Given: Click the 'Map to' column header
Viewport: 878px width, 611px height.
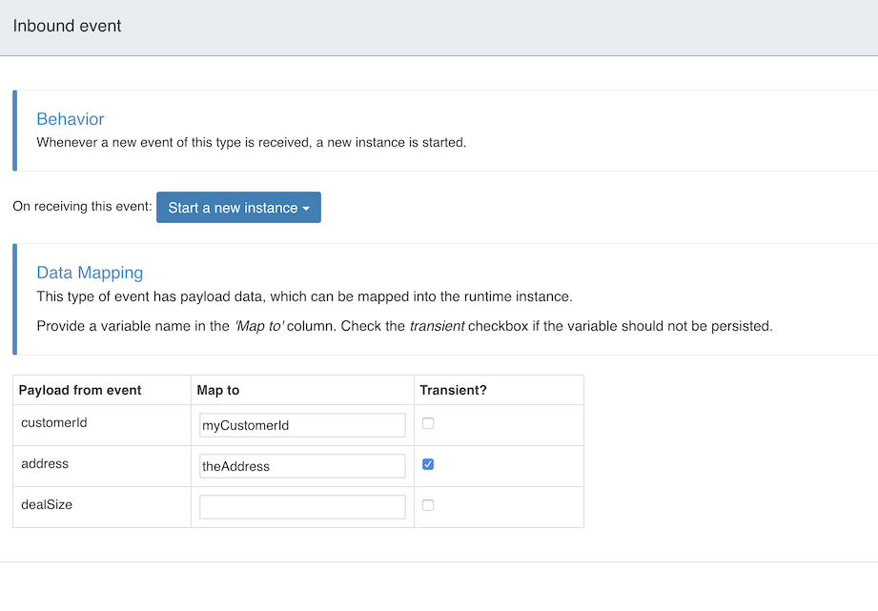Looking at the screenshot, I should point(217,390).
